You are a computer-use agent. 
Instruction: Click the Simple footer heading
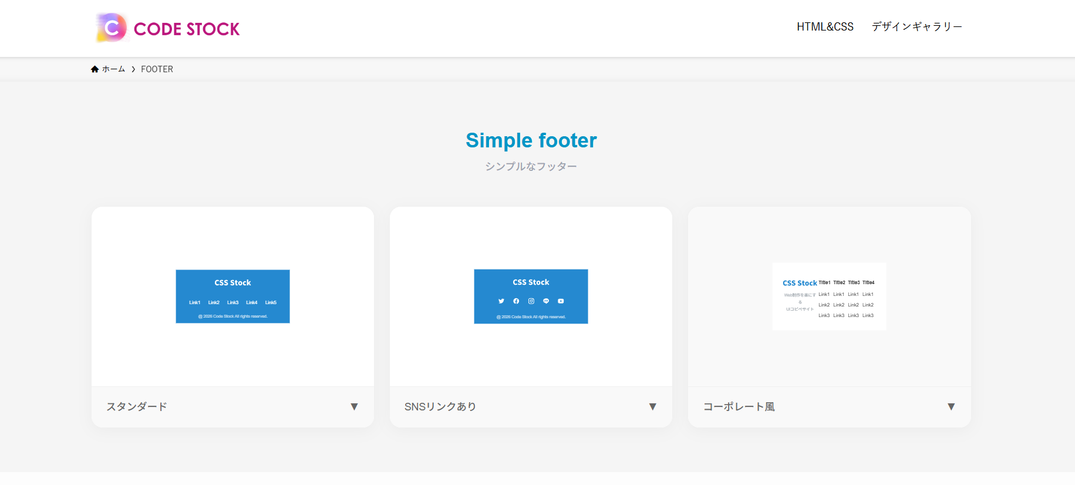click(531, 140)
